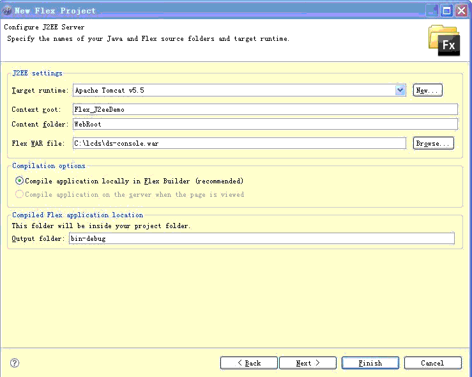Image resolution: width=472 pixels, height=377 pixels.
Task: Click the "Output folder:" label
Action: 38,238
